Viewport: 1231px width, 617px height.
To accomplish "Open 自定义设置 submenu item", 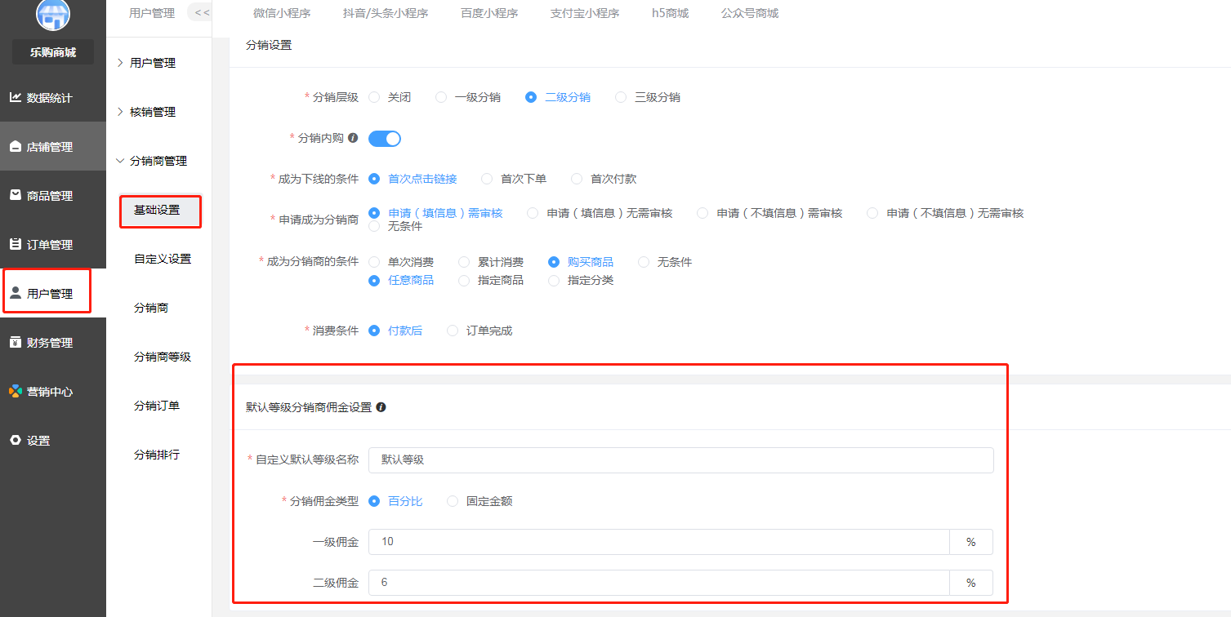I will pos(163,259).
